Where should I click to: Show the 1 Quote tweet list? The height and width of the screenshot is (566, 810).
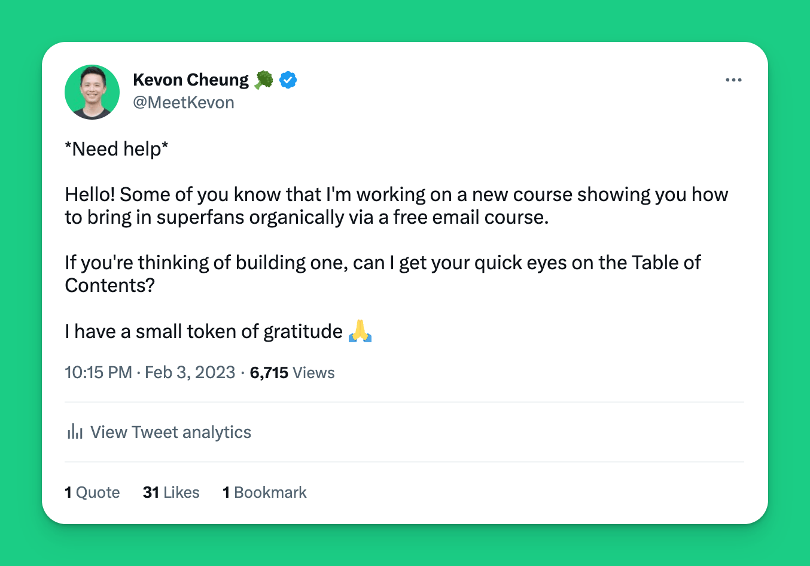pyautogui.click(x=92, y=492)
